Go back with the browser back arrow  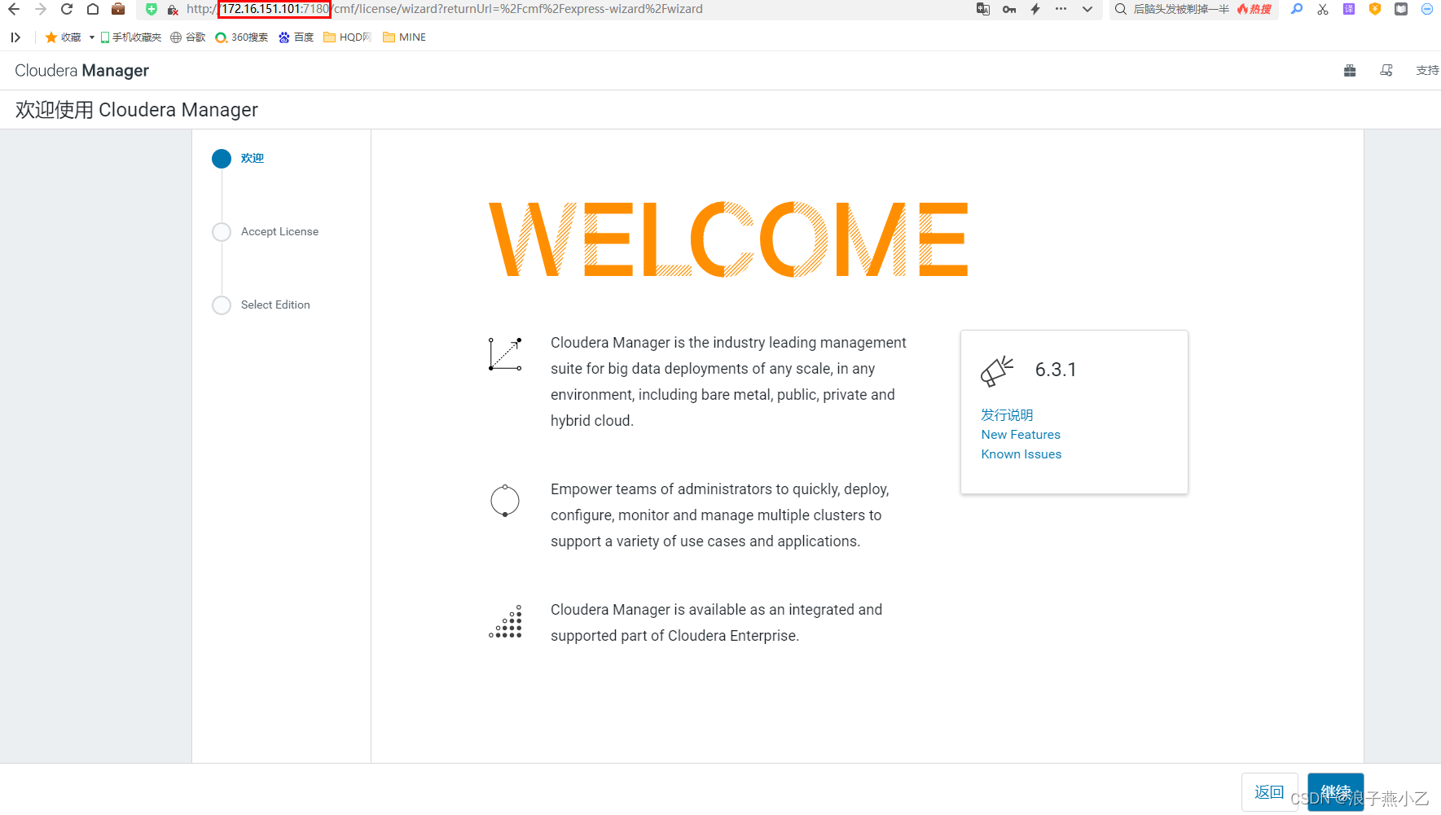point(14,10)
